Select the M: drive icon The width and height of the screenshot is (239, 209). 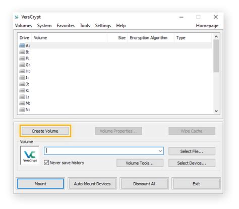[x=22, y=103]
